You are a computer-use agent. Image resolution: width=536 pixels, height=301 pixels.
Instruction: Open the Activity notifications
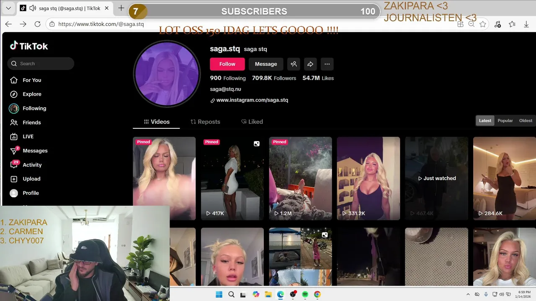[26, 165]
